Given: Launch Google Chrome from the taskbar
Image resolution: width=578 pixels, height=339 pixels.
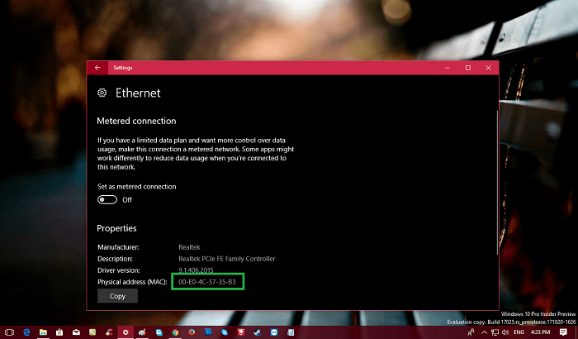Looking at the screenshot, I should coord(175,332).
